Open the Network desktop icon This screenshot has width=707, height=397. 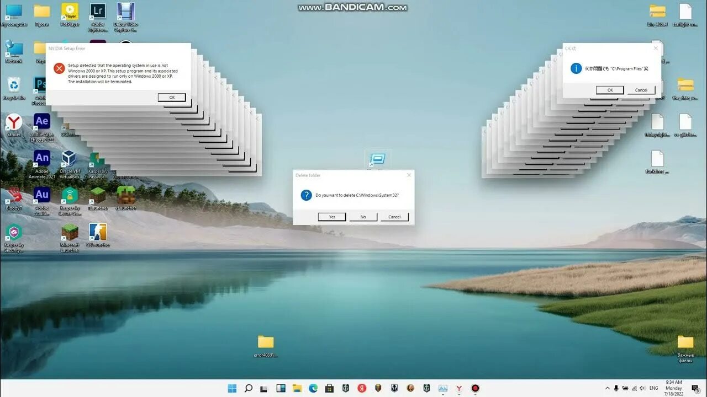pyautogui.click(x=14, y=52)
